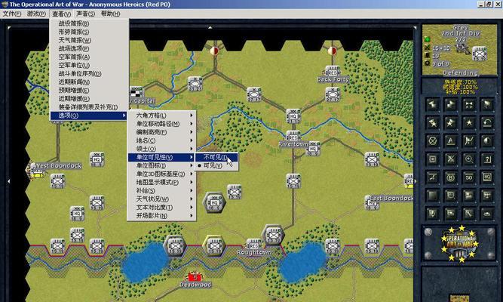Select the large HQ hex unit mid-map
The height and width of the screenshot is (302, 503).
214,203
